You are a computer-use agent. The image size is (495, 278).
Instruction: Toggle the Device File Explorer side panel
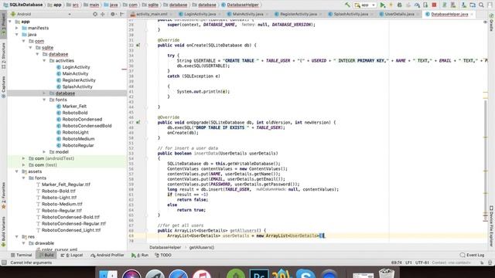point(492,226)
